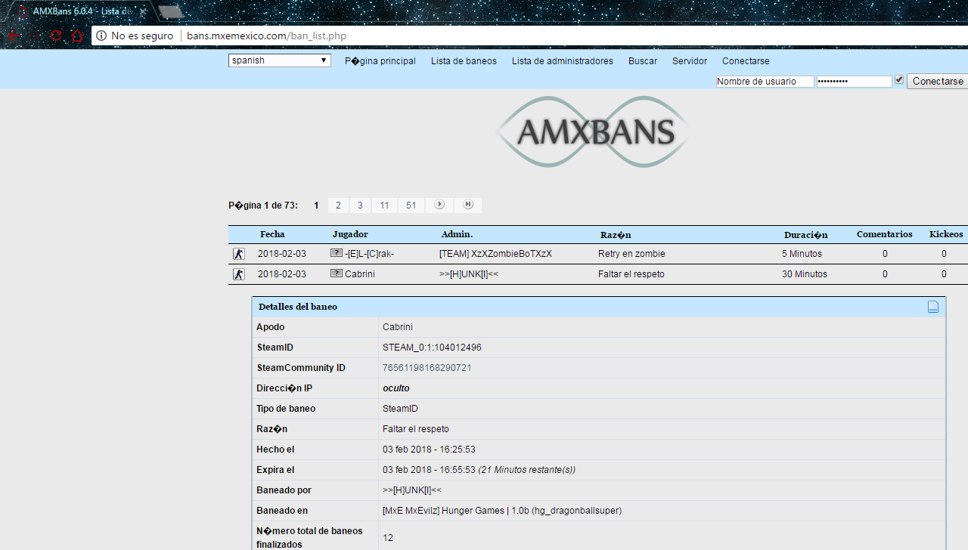
Task: Click the Admin. column header
Action: pos(457,234)
